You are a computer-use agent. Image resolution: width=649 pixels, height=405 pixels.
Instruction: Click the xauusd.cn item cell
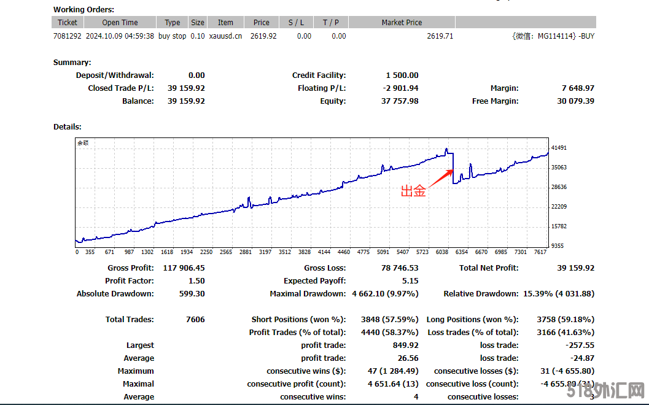[225, 36]
